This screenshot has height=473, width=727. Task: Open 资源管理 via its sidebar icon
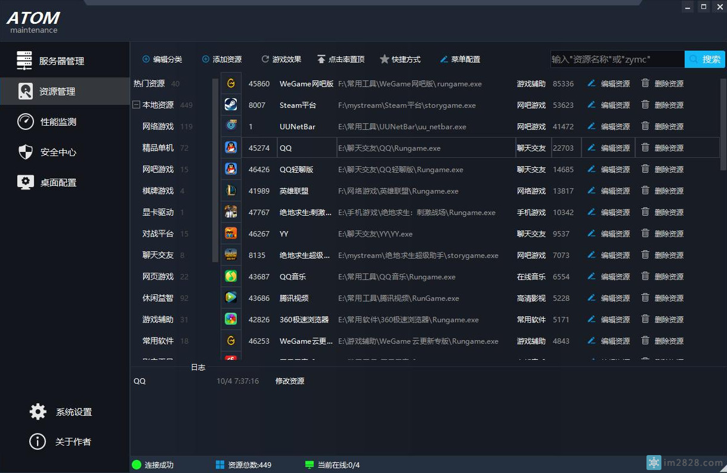tap(25, 91)
